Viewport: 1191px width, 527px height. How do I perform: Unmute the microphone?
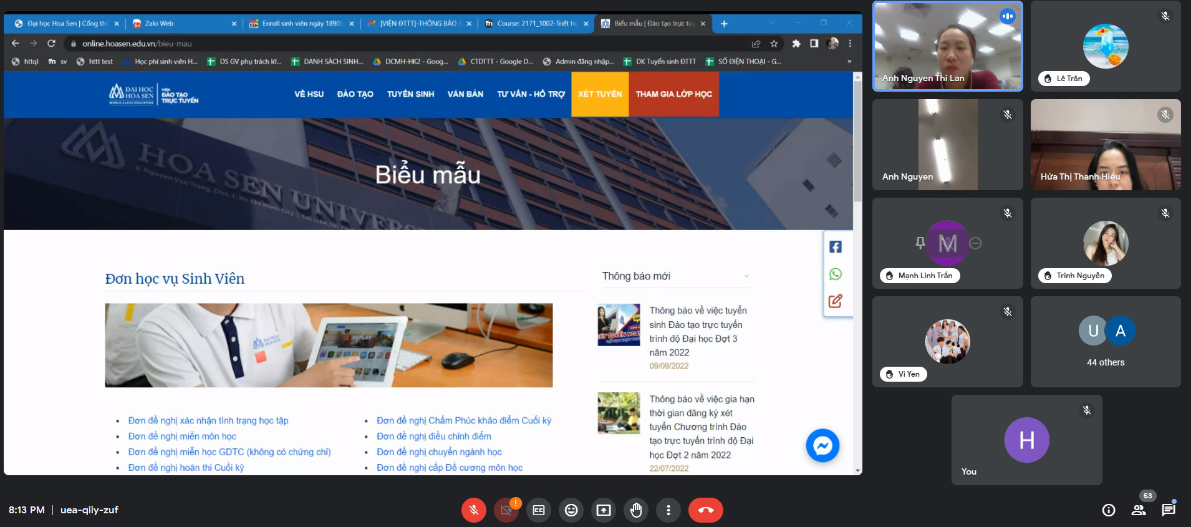pos(473,510)
